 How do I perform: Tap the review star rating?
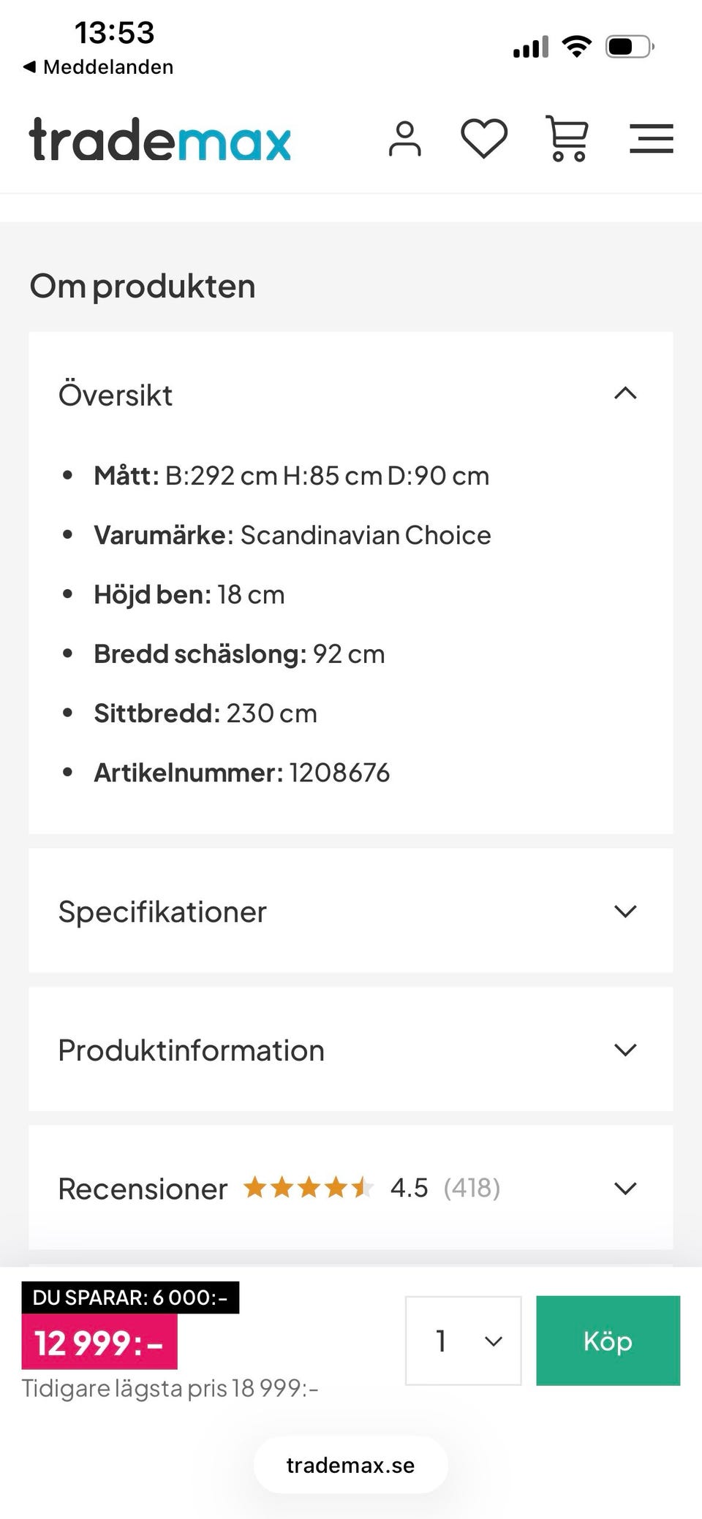pos(308,1188)
